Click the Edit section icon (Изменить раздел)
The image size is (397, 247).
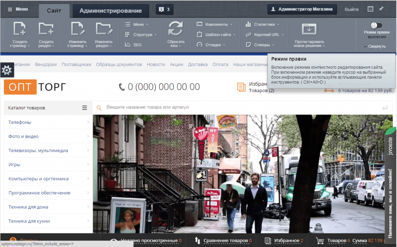pyautogui.click(x=104, y=28)
